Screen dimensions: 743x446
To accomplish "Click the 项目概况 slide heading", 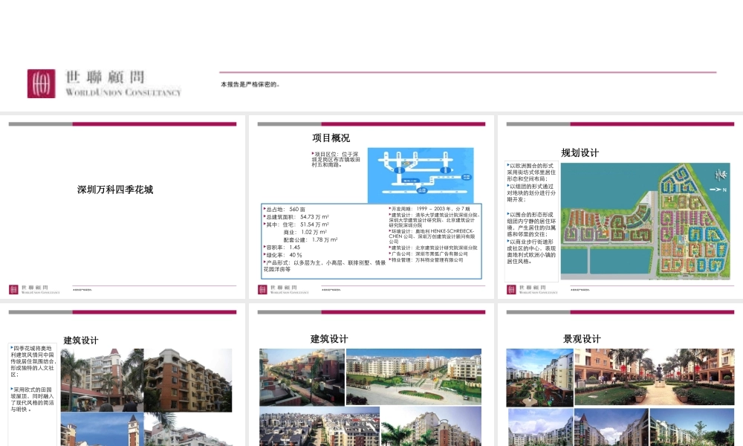I will 331,138.
